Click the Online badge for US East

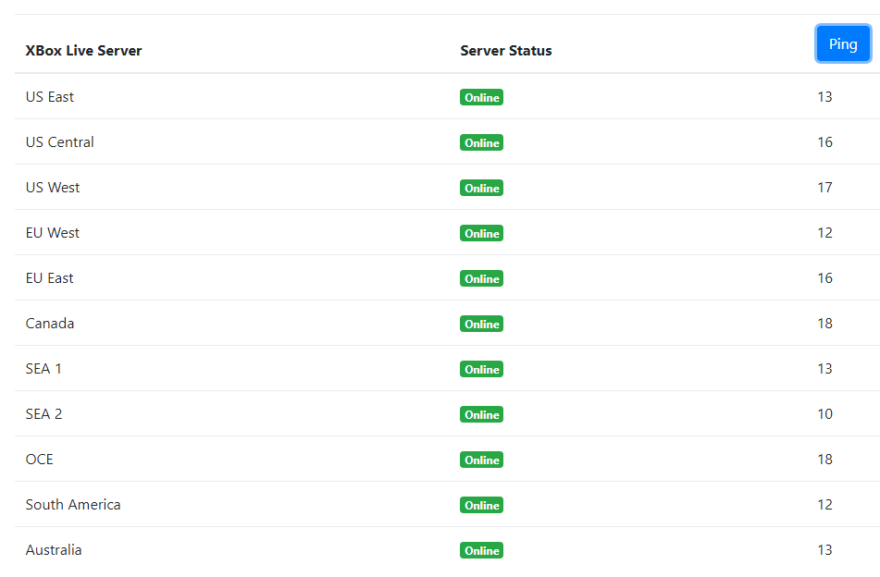point(481,98)
